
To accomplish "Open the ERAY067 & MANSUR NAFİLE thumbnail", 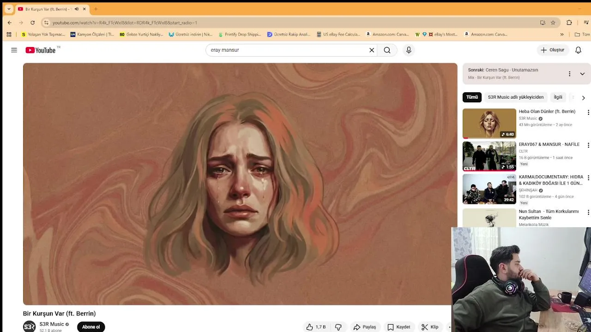I will pyautogui.click(x=489, y=156).
